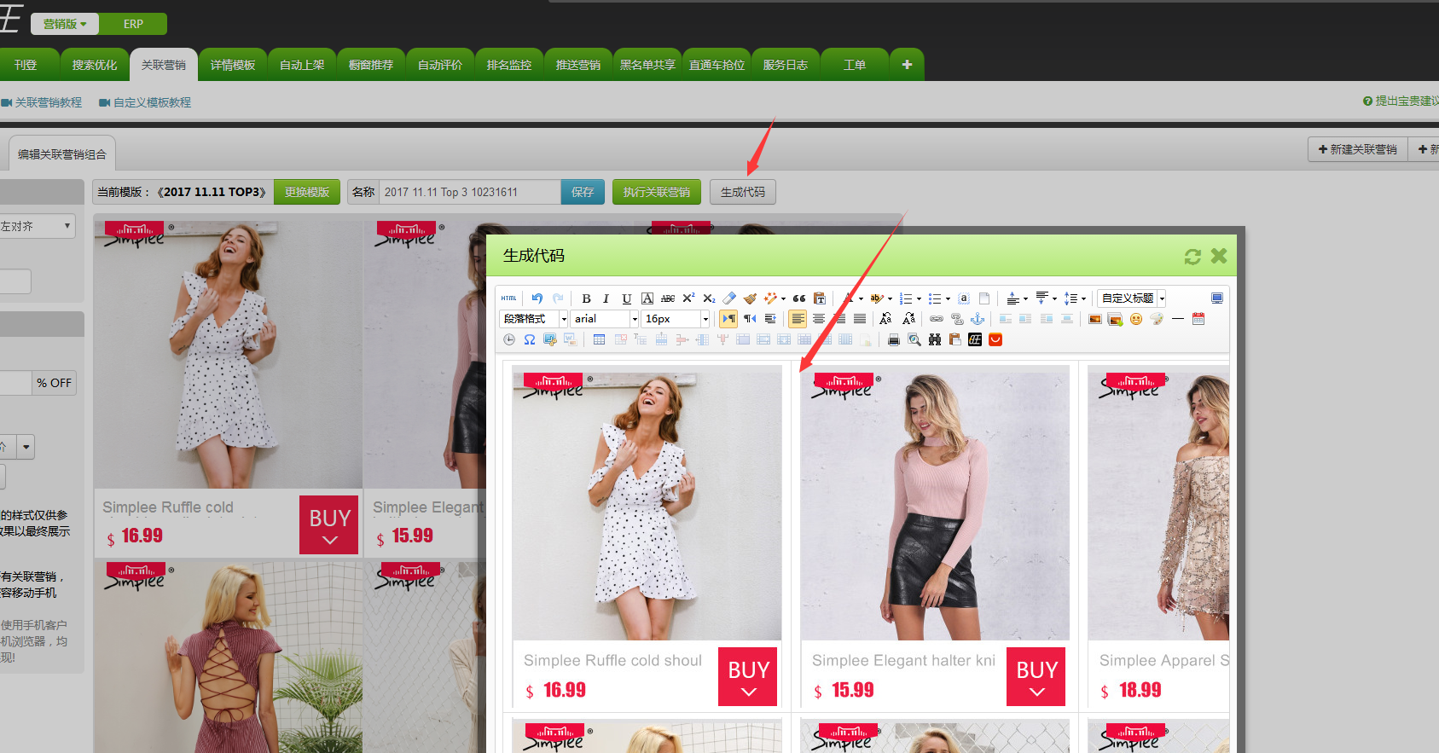Insert special character with Omega icon
The height and width of the screenshot is (753, 1439).
530,339
